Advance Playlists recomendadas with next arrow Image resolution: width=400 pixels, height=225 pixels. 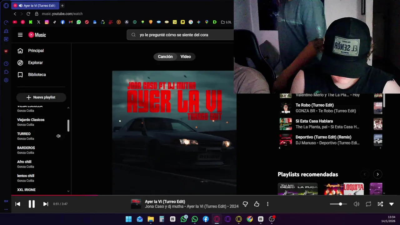(x=377, y=174)
